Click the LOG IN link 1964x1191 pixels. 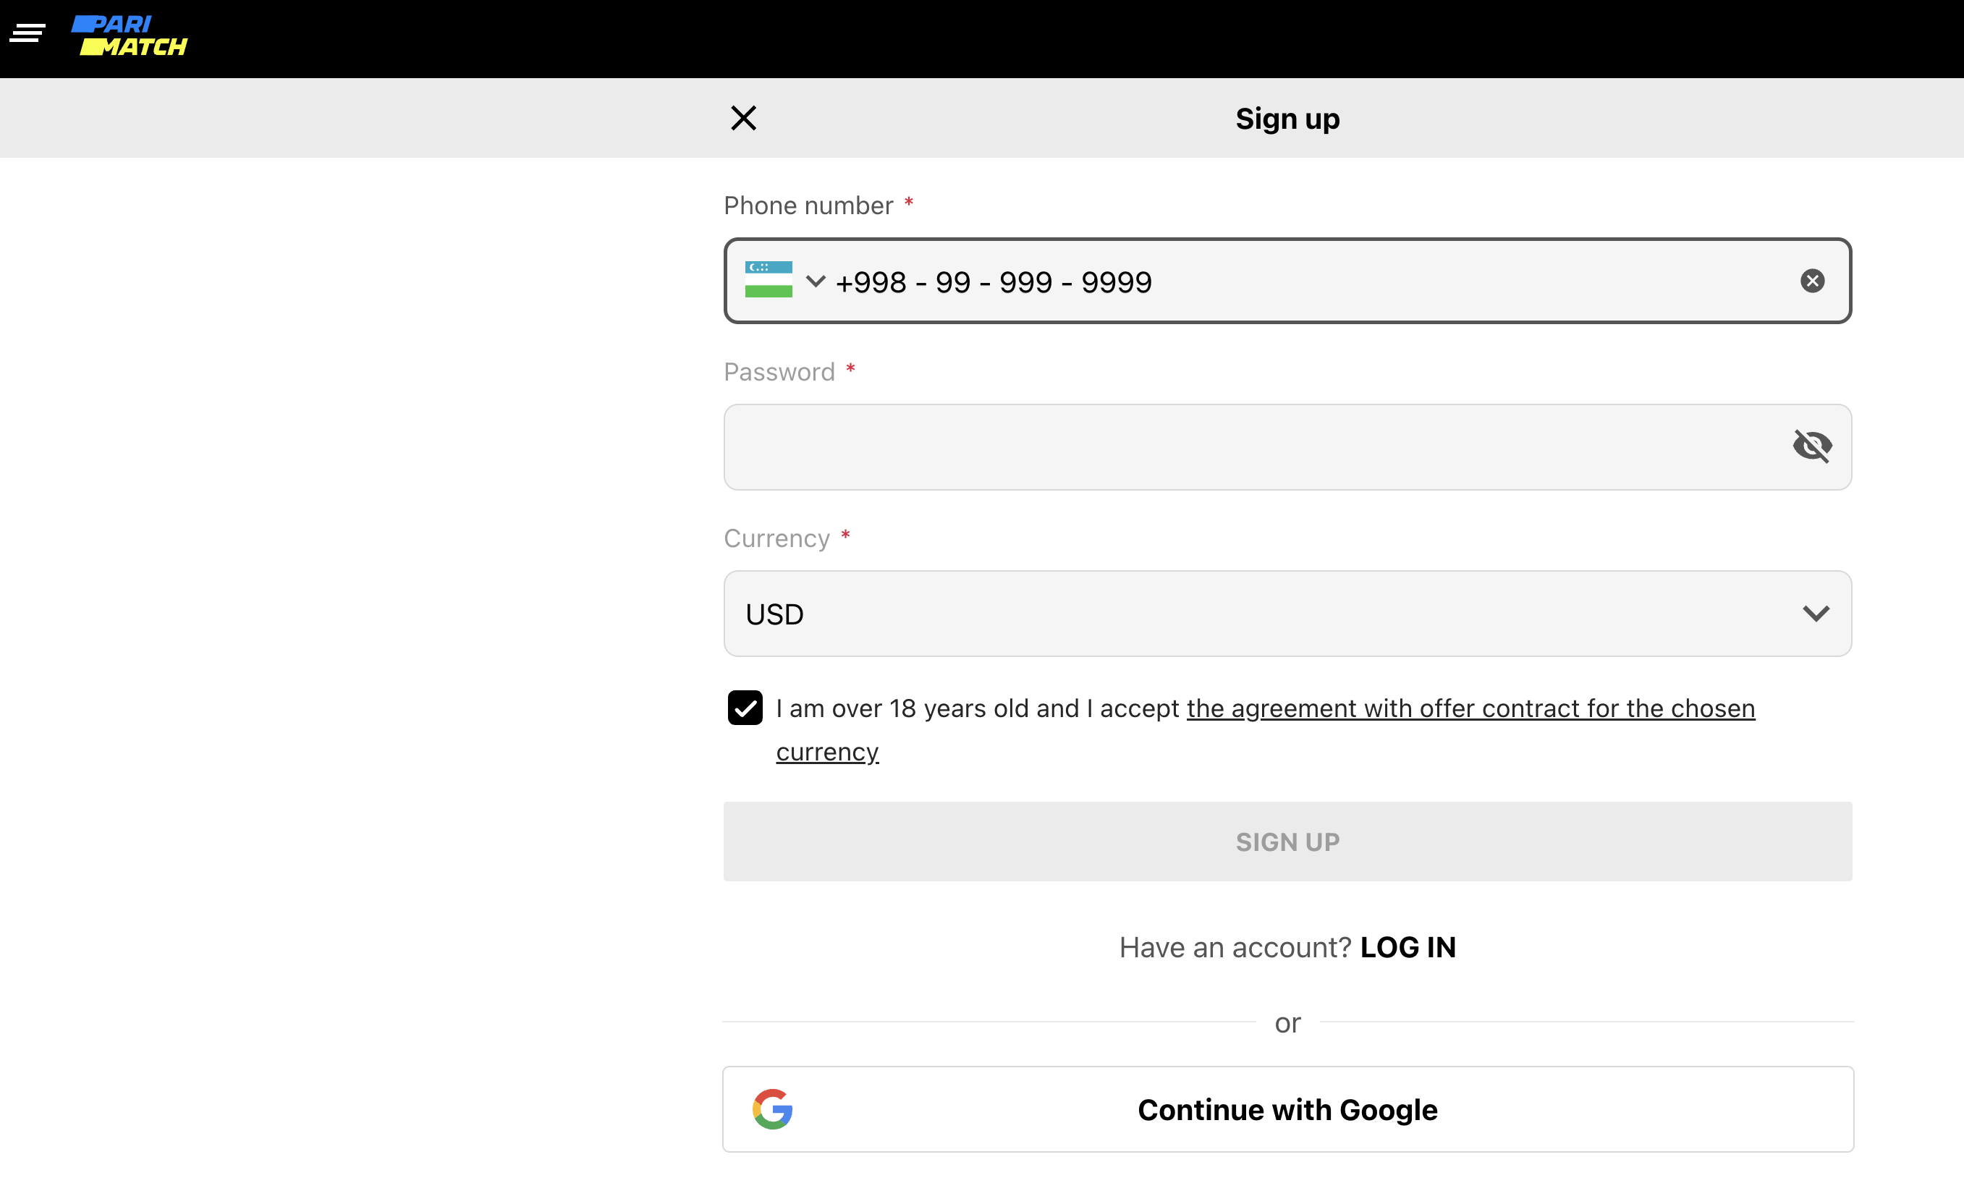pos(1408,947)
